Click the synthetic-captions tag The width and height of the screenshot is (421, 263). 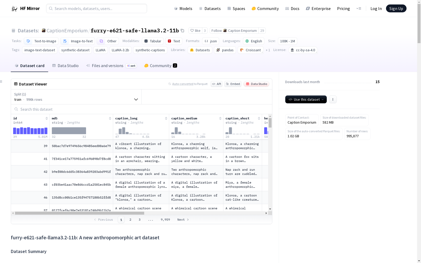[150, 50]
